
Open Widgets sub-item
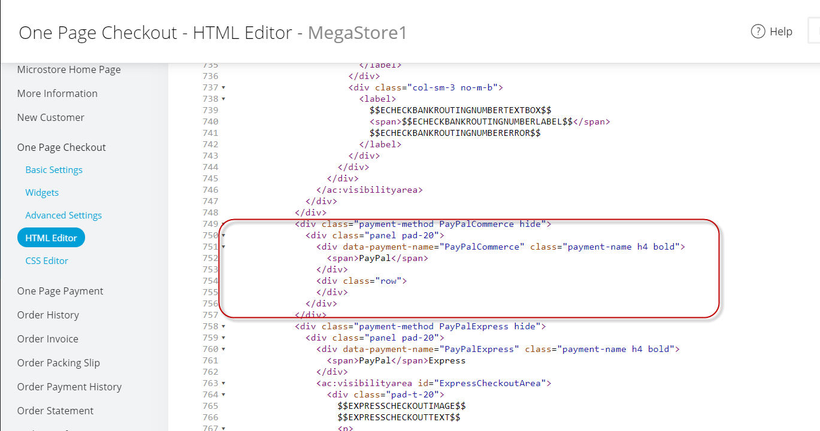click(x=42, y=193)
